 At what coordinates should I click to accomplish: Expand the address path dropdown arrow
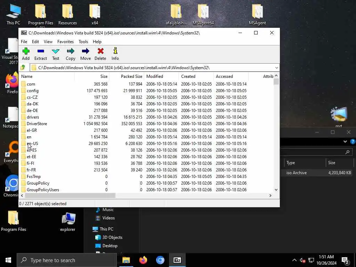click(276, 68)
